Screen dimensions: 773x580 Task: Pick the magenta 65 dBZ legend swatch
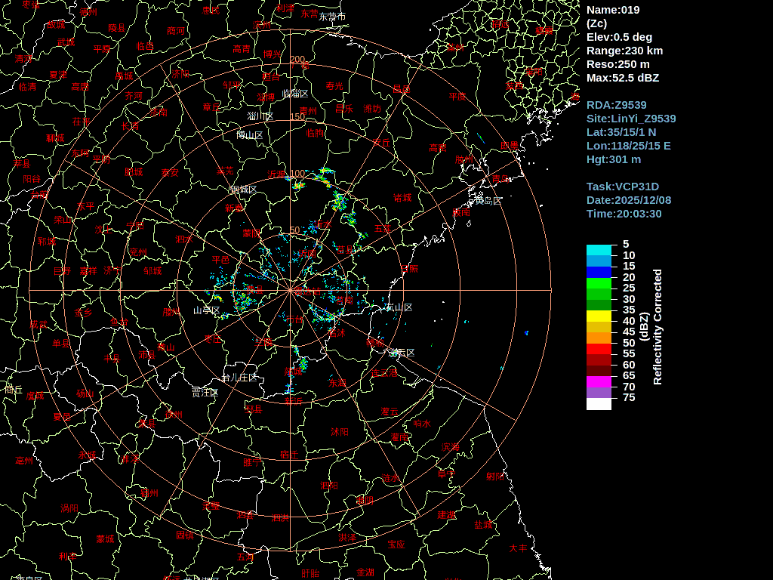[599, 381]
